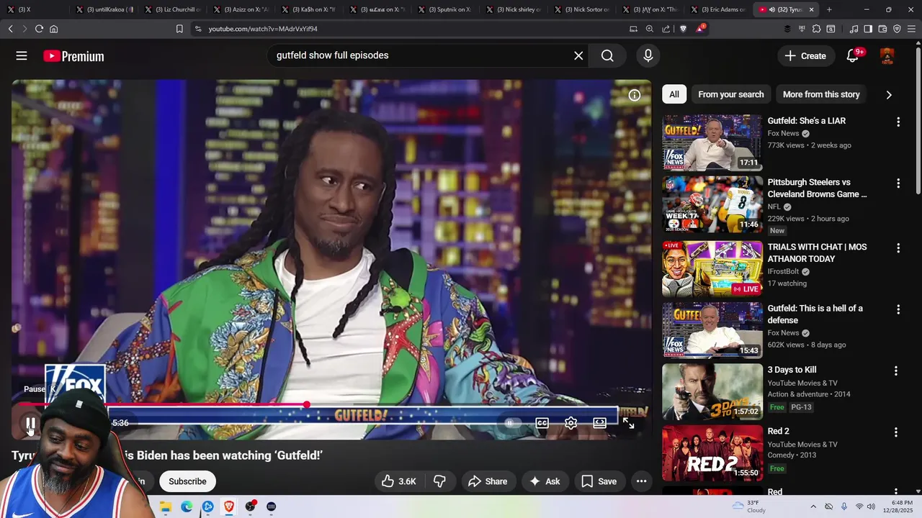Show more filter chips arrow

pyautogui.click(x=888, y=94)
